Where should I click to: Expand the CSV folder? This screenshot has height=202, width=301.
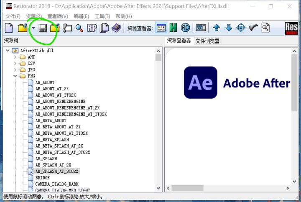click(x=15, y=64)
